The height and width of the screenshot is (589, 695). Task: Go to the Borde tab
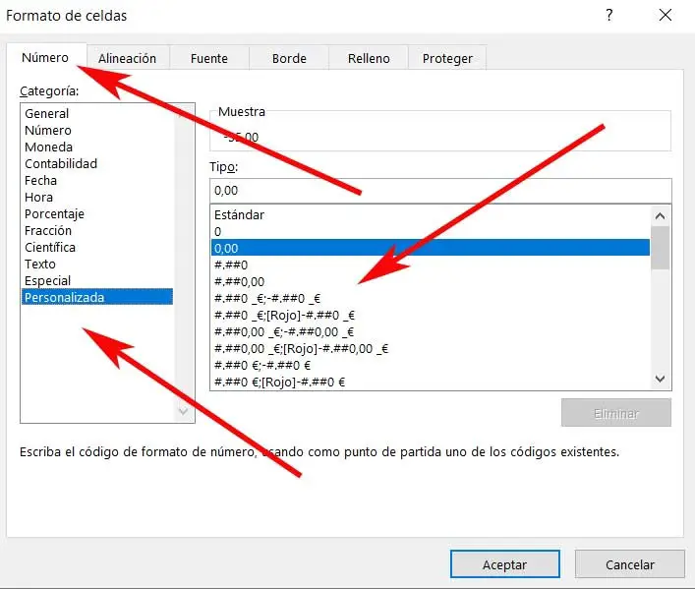289,59
